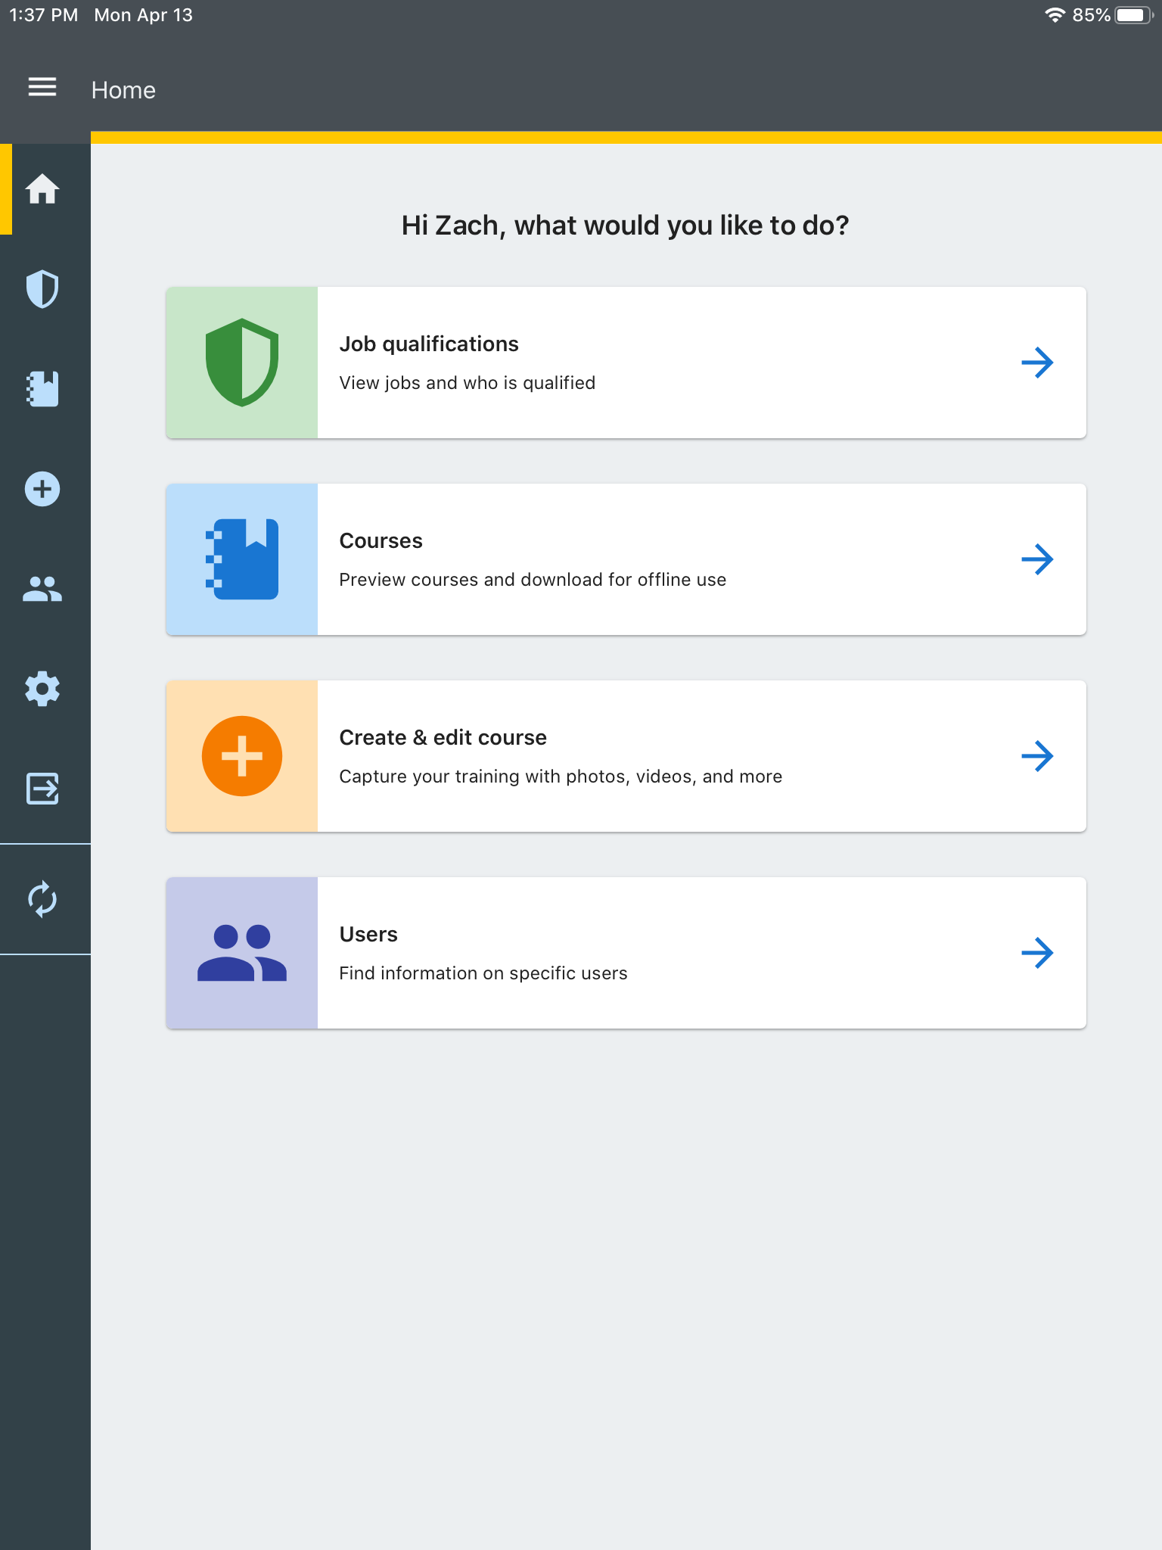
Task: Select 'Capture your training with photos' description
Action: (x=561, y=777)
